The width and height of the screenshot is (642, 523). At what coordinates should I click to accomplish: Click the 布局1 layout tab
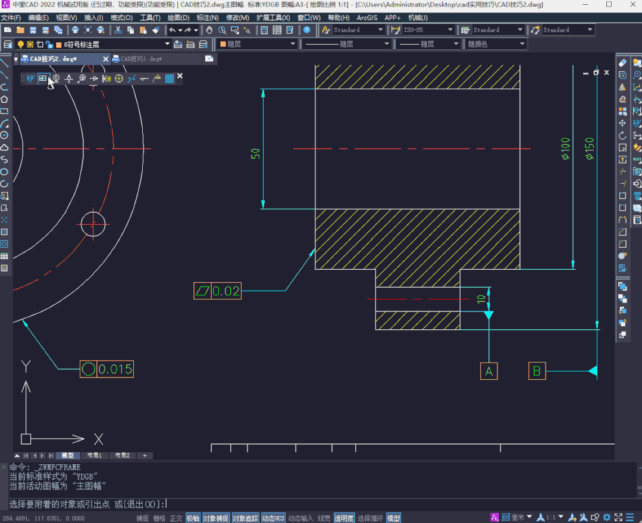tap(95, 456)
